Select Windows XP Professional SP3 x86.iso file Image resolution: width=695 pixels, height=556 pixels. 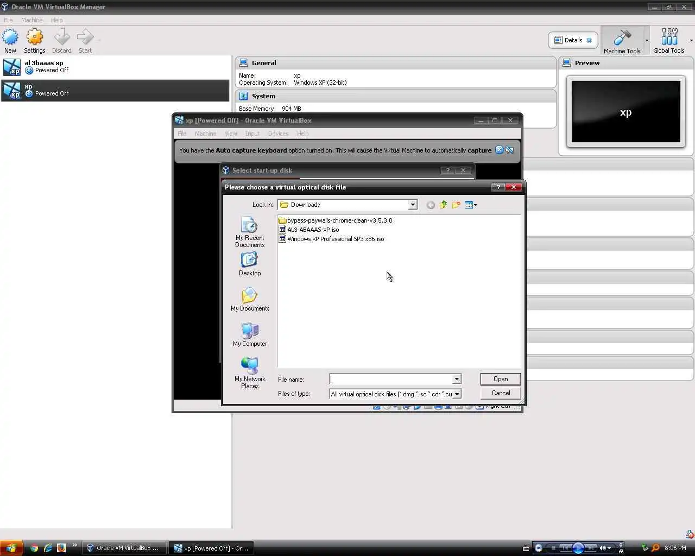pos(331,239)
